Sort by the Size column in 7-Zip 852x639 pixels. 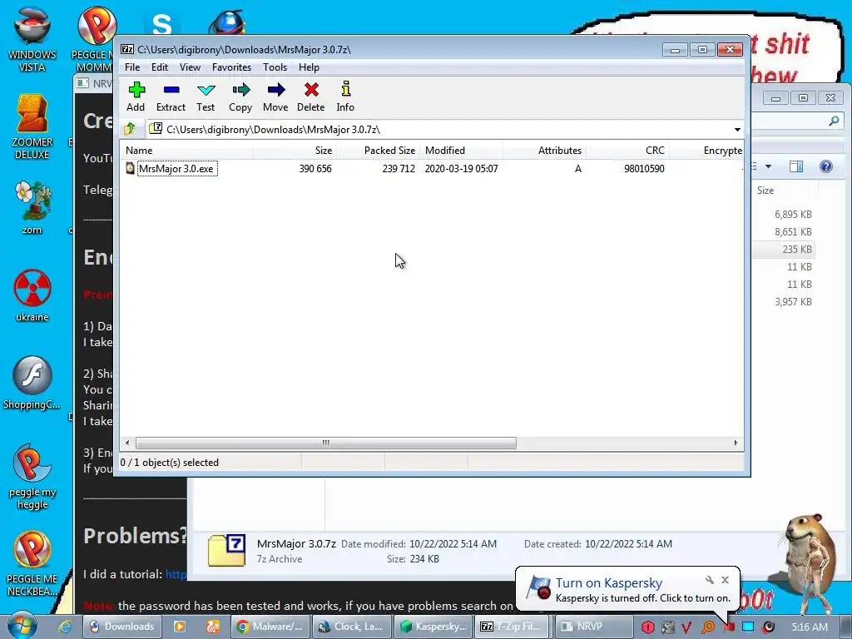tap(295, 151)
